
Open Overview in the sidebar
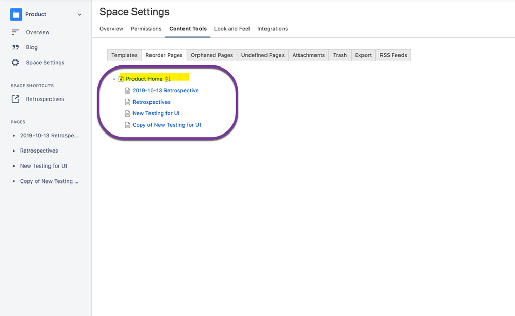[x=38, y=32]
